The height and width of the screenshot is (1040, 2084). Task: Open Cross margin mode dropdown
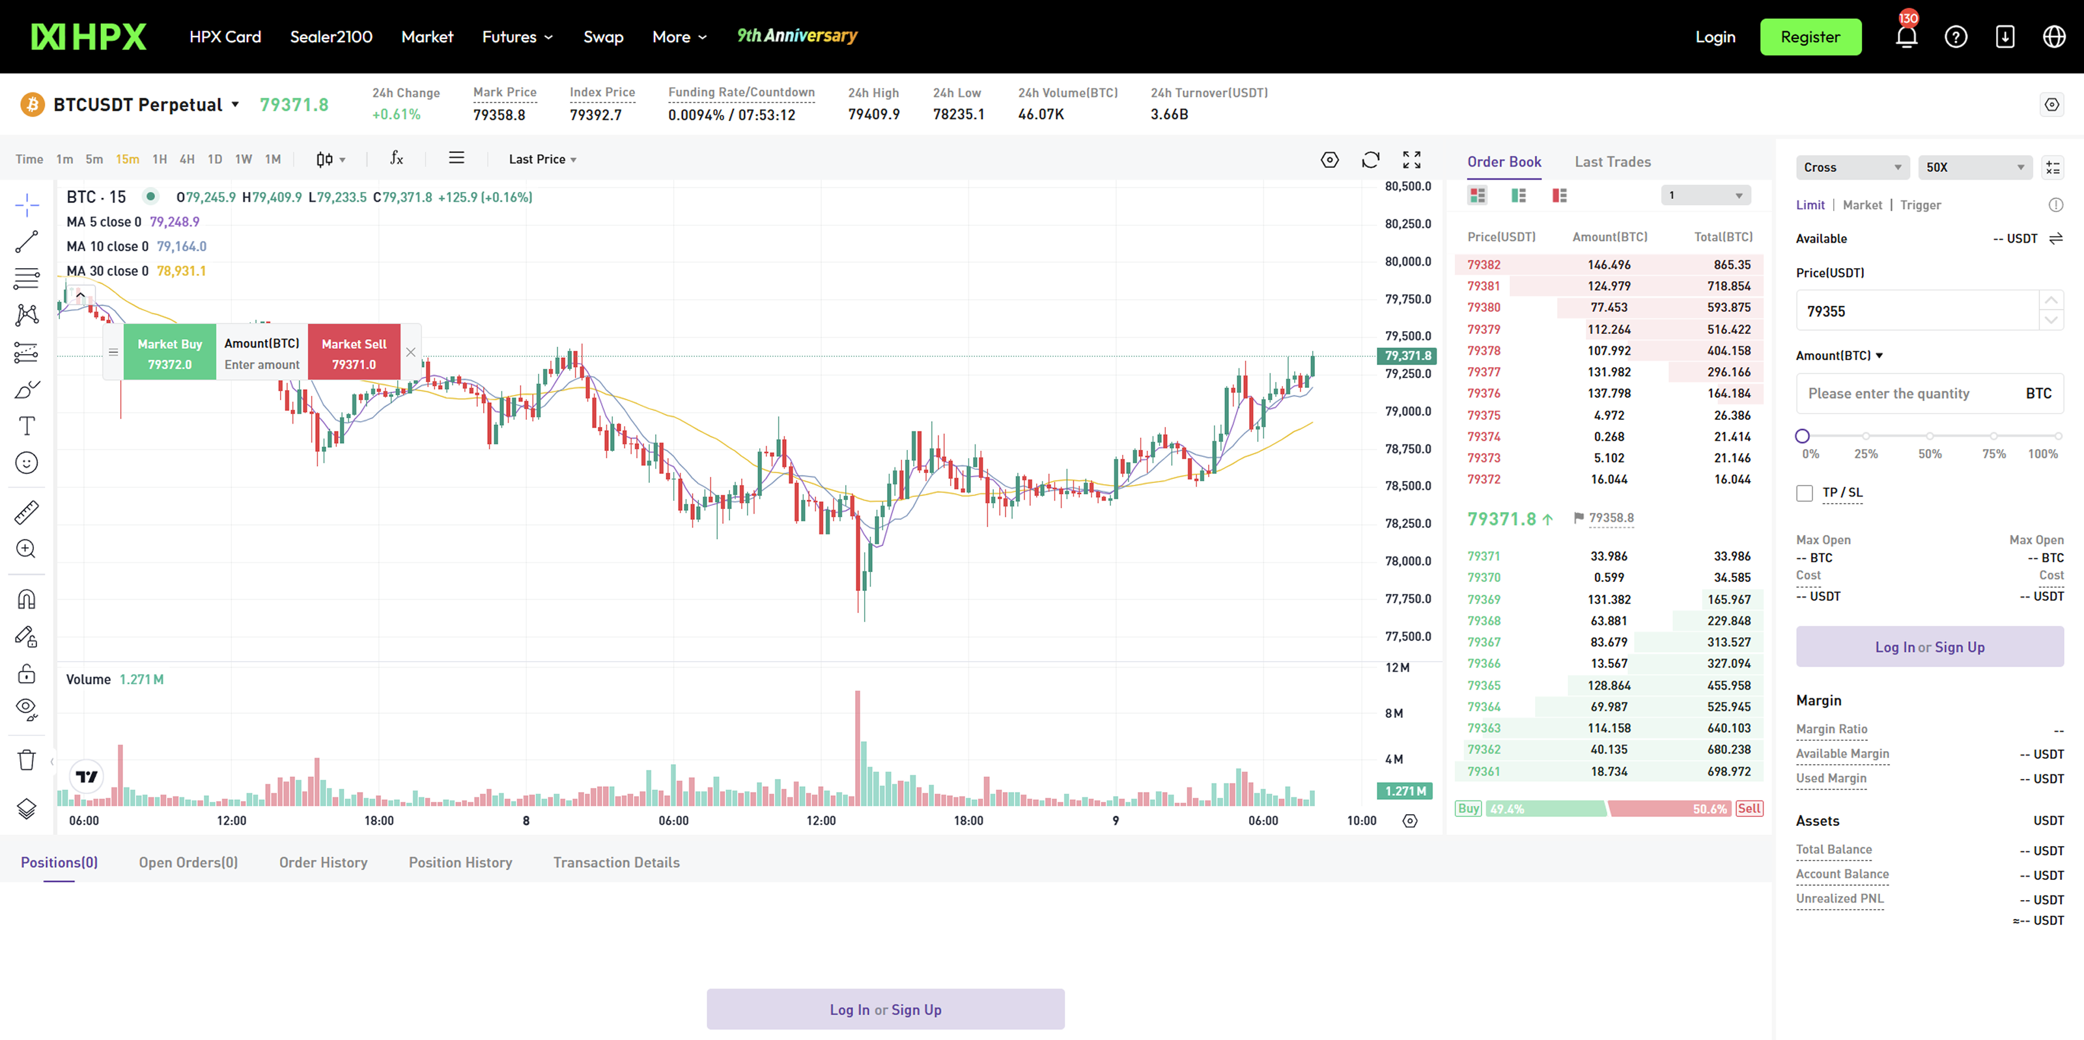click(1853, 167)
